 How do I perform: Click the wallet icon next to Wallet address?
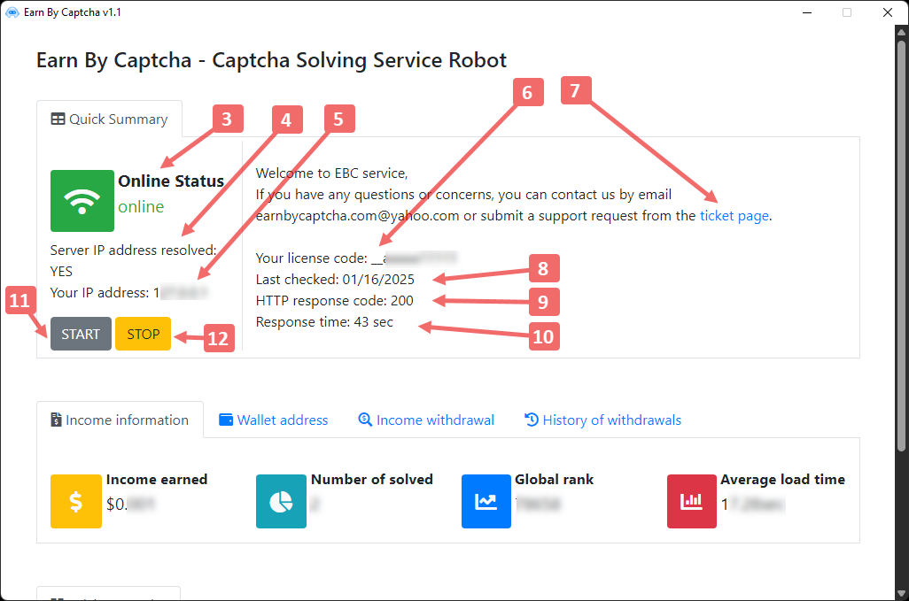[x=226, y=420]
